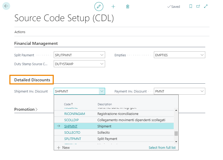Screen dimensions: 223x160
Task: Open the Payment Inv. Discount dropdown
Action: pyautogui.click(x=202, y=91)
